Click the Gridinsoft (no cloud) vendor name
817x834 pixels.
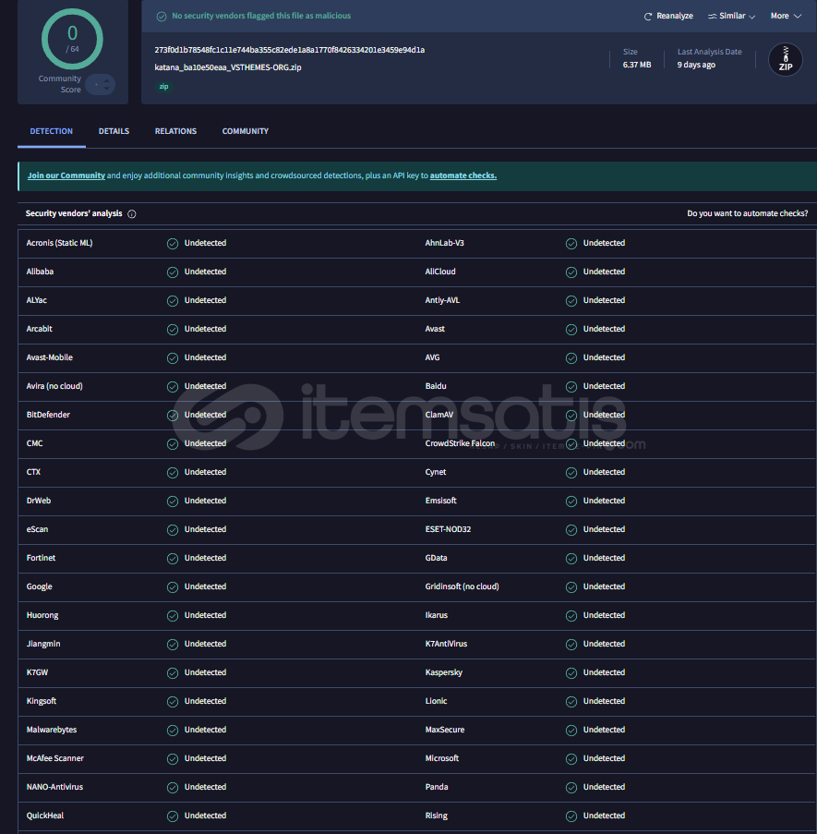point(462,586)
